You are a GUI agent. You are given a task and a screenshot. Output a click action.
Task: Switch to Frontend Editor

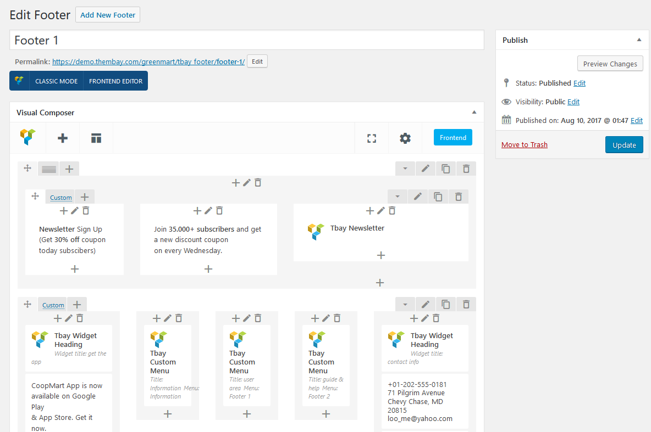[115, 81]
